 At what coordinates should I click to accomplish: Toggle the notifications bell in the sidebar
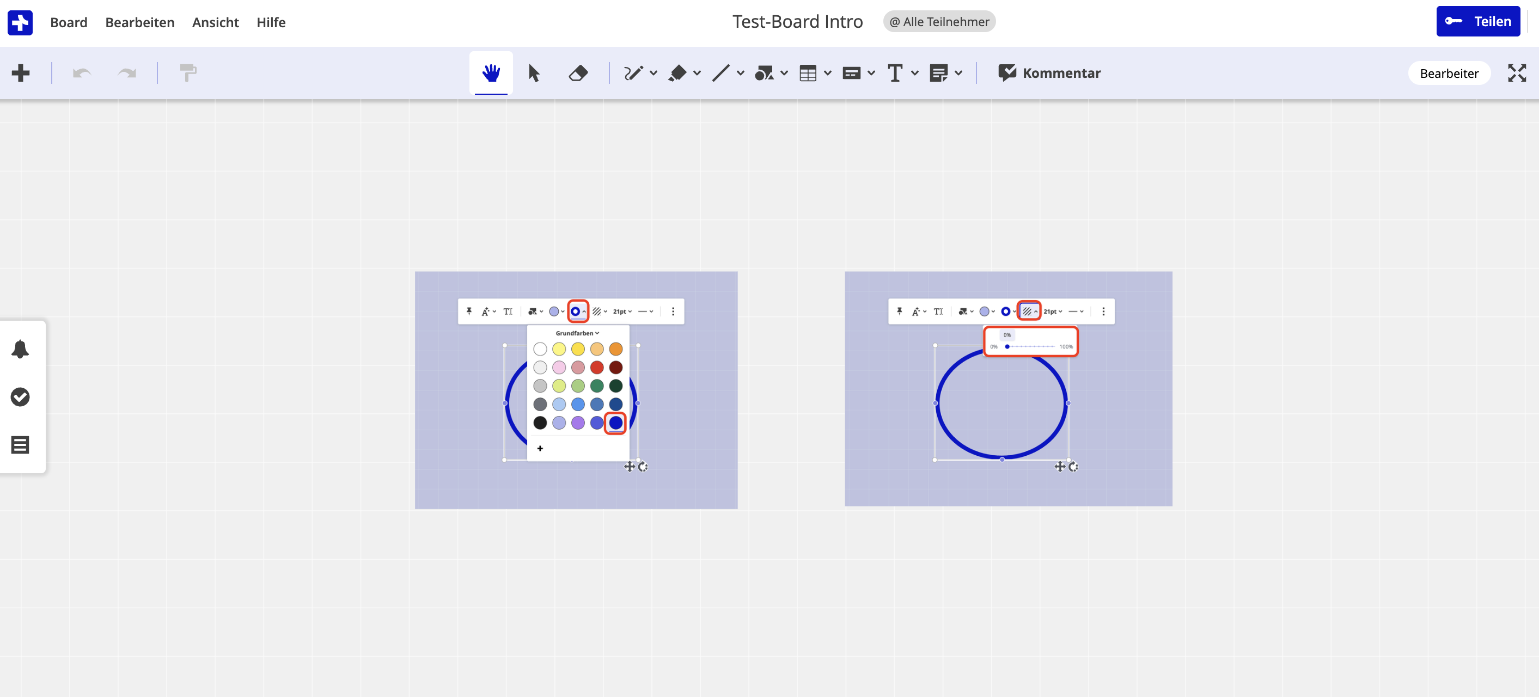tap(20, 348)
